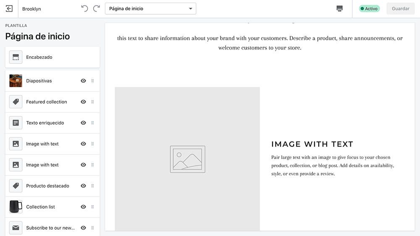Click the Collection list mug thumbnail
The height and width of the screenshot is (236, 420).
(x=16, y=207)
